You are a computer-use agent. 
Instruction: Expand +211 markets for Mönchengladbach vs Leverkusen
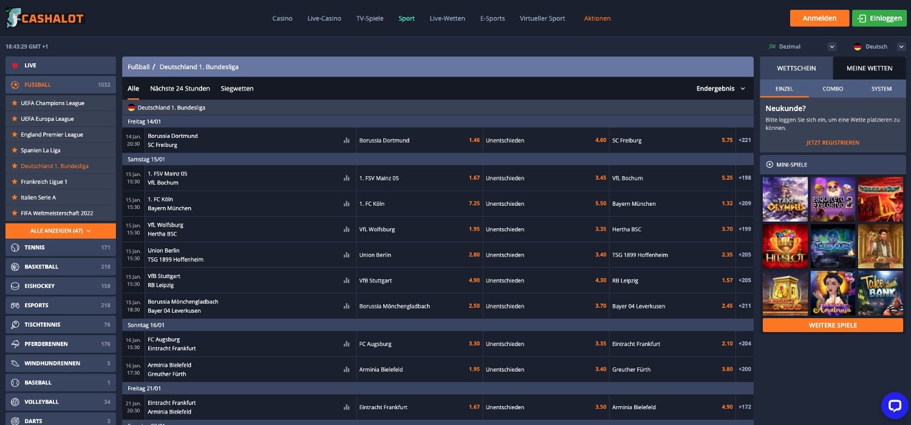click(745, 306)
